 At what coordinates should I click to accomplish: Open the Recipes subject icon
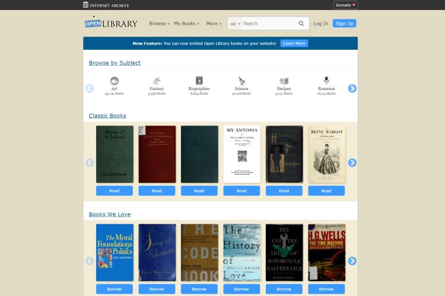pos(284,81)
